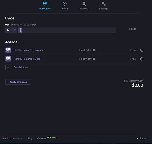The image size is (152, 144).
Task: Open the Access tab
Action: click(x=84, y=6)
